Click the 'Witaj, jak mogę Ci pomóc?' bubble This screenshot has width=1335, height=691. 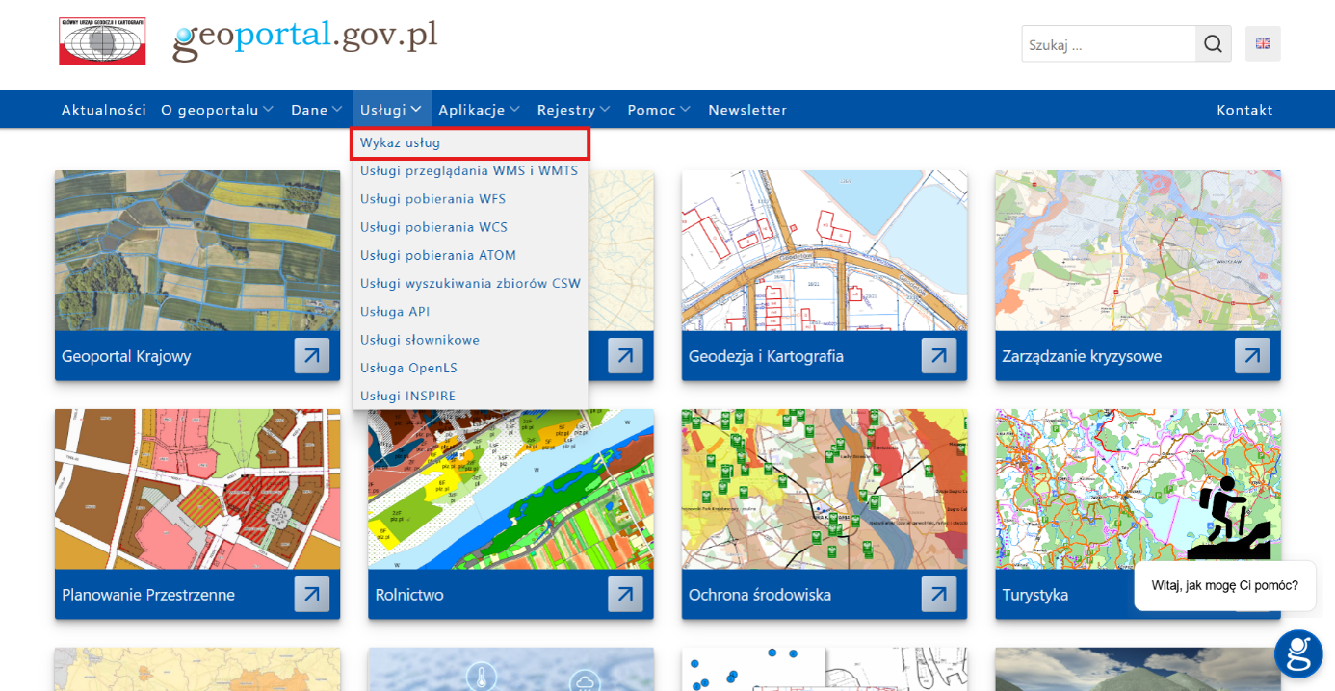click(x=1225, y=585)
